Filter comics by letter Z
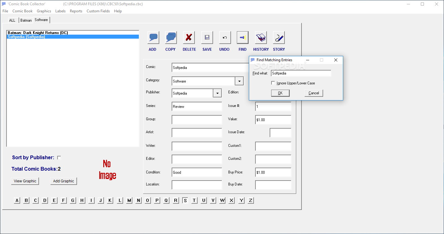The width and height of the screenshot is (444, 234). 250,200
